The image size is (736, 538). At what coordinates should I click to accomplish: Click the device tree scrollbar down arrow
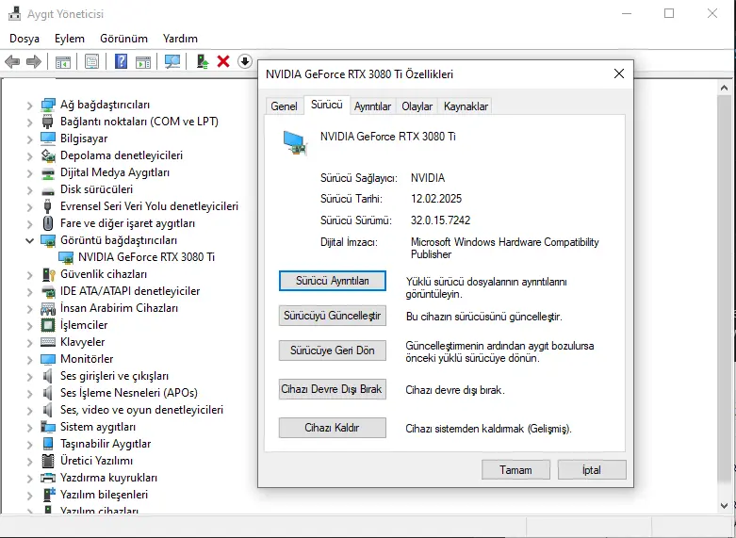pos(724,506)
